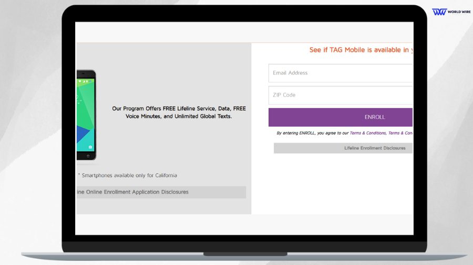Click the smartphone image
Screen dimensions: 473x265
pos(86,115)
